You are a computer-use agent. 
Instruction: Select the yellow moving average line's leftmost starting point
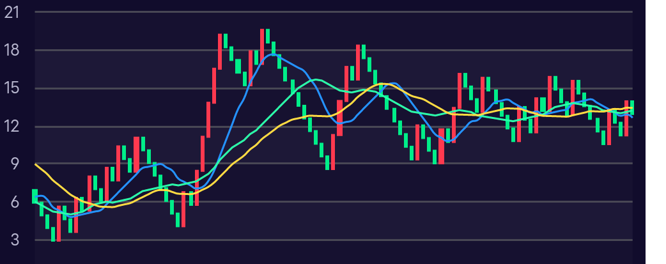point(35,164)
